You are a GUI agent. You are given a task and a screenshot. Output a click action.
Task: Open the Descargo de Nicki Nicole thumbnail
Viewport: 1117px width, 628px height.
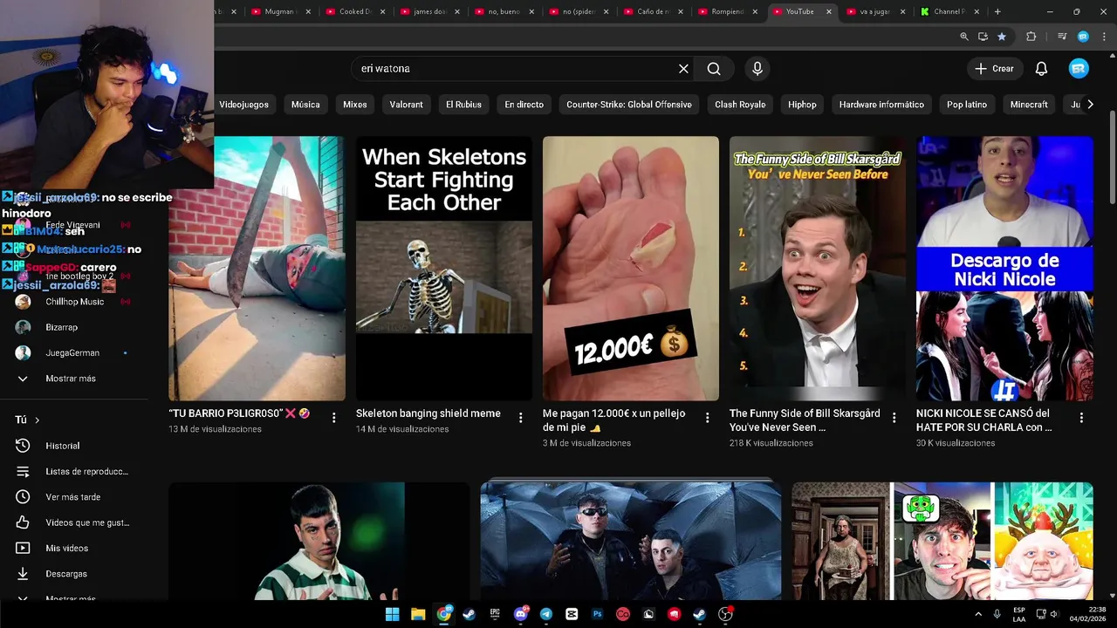pyautogui.click(x=1004, y=269)
